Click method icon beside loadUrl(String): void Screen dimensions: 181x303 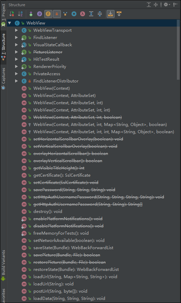tap(24, 284)
